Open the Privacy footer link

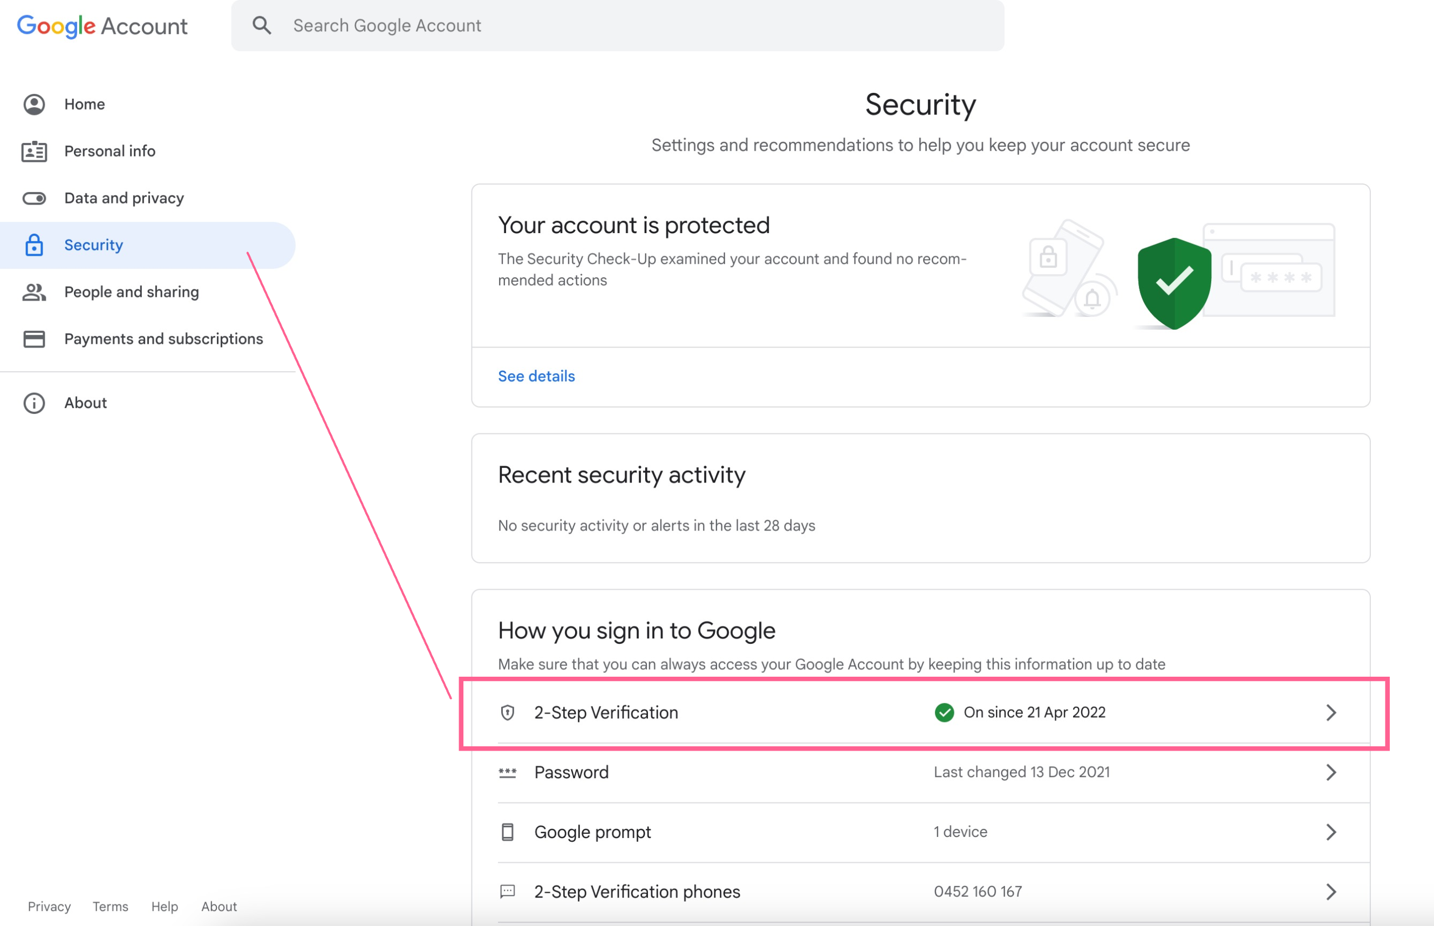(x=49, y=906)
